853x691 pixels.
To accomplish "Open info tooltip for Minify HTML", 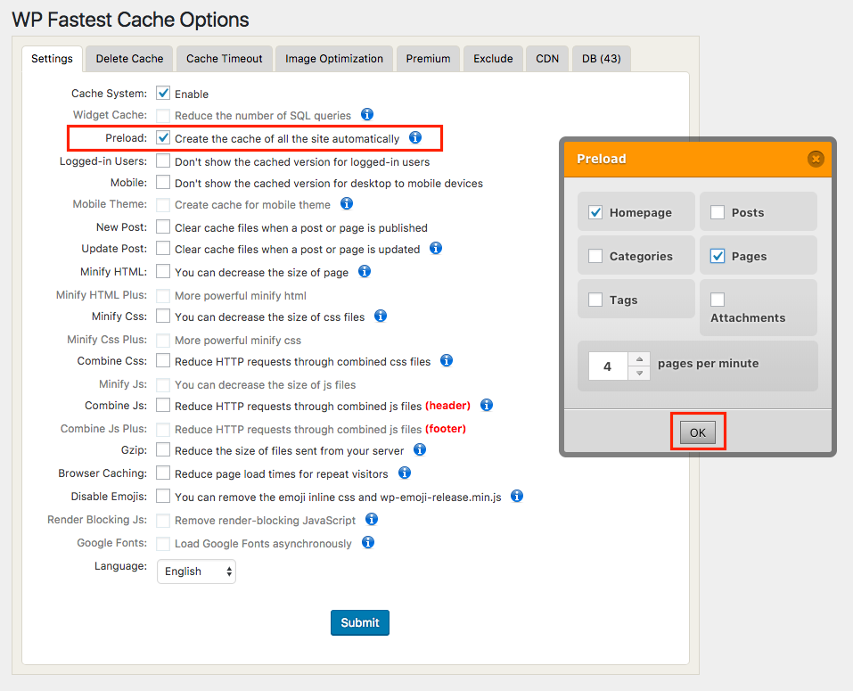I will (364, 271).
